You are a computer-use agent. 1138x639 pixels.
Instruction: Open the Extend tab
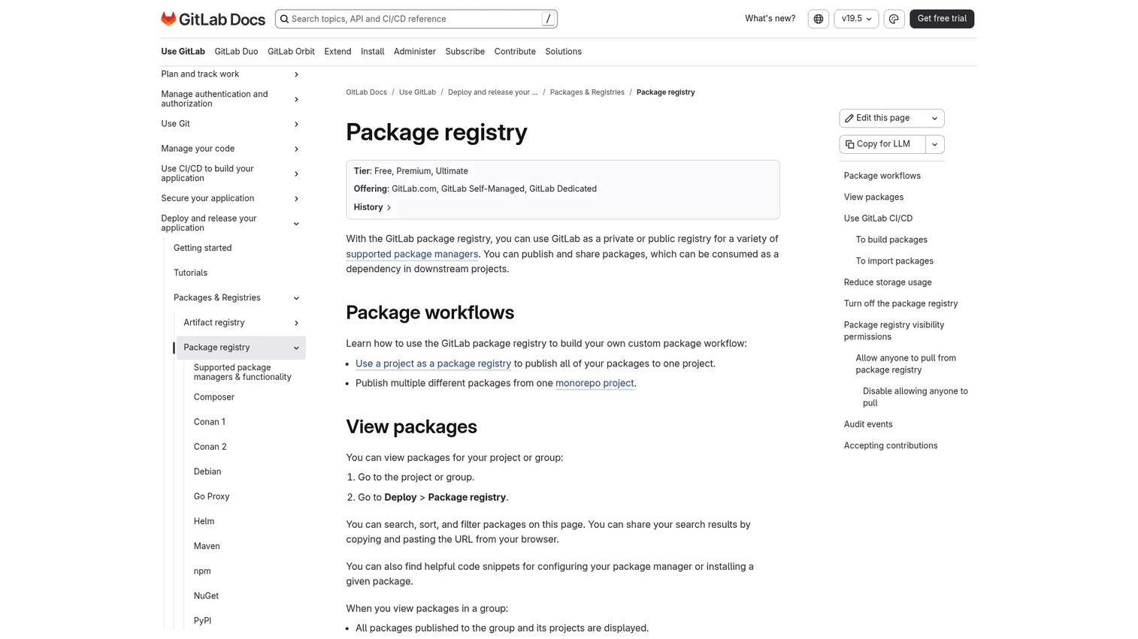tap(337, 52)
